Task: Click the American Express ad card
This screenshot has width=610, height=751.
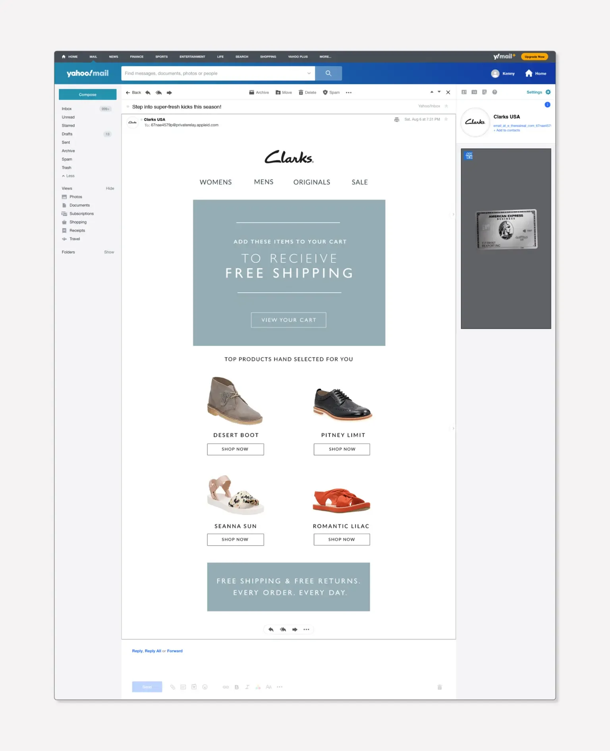Action: [506, 239]
